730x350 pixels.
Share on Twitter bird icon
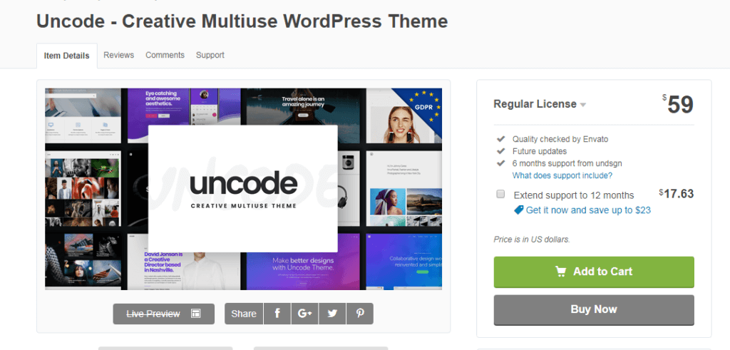point(332,314)
